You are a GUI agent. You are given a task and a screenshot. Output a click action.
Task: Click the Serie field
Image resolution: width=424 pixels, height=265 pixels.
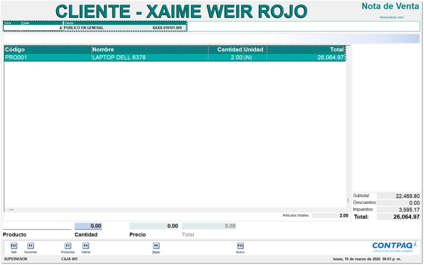click(12, 28)
